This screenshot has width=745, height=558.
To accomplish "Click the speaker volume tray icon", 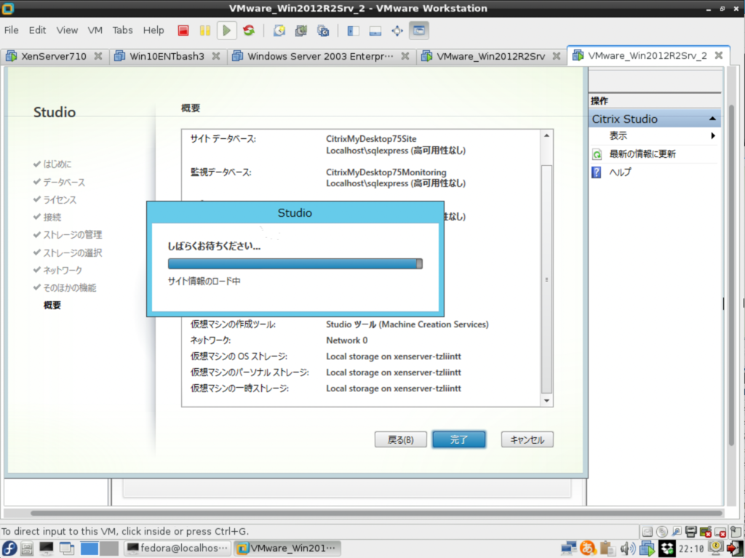I will pyautogui.click(x=627, y=549).
